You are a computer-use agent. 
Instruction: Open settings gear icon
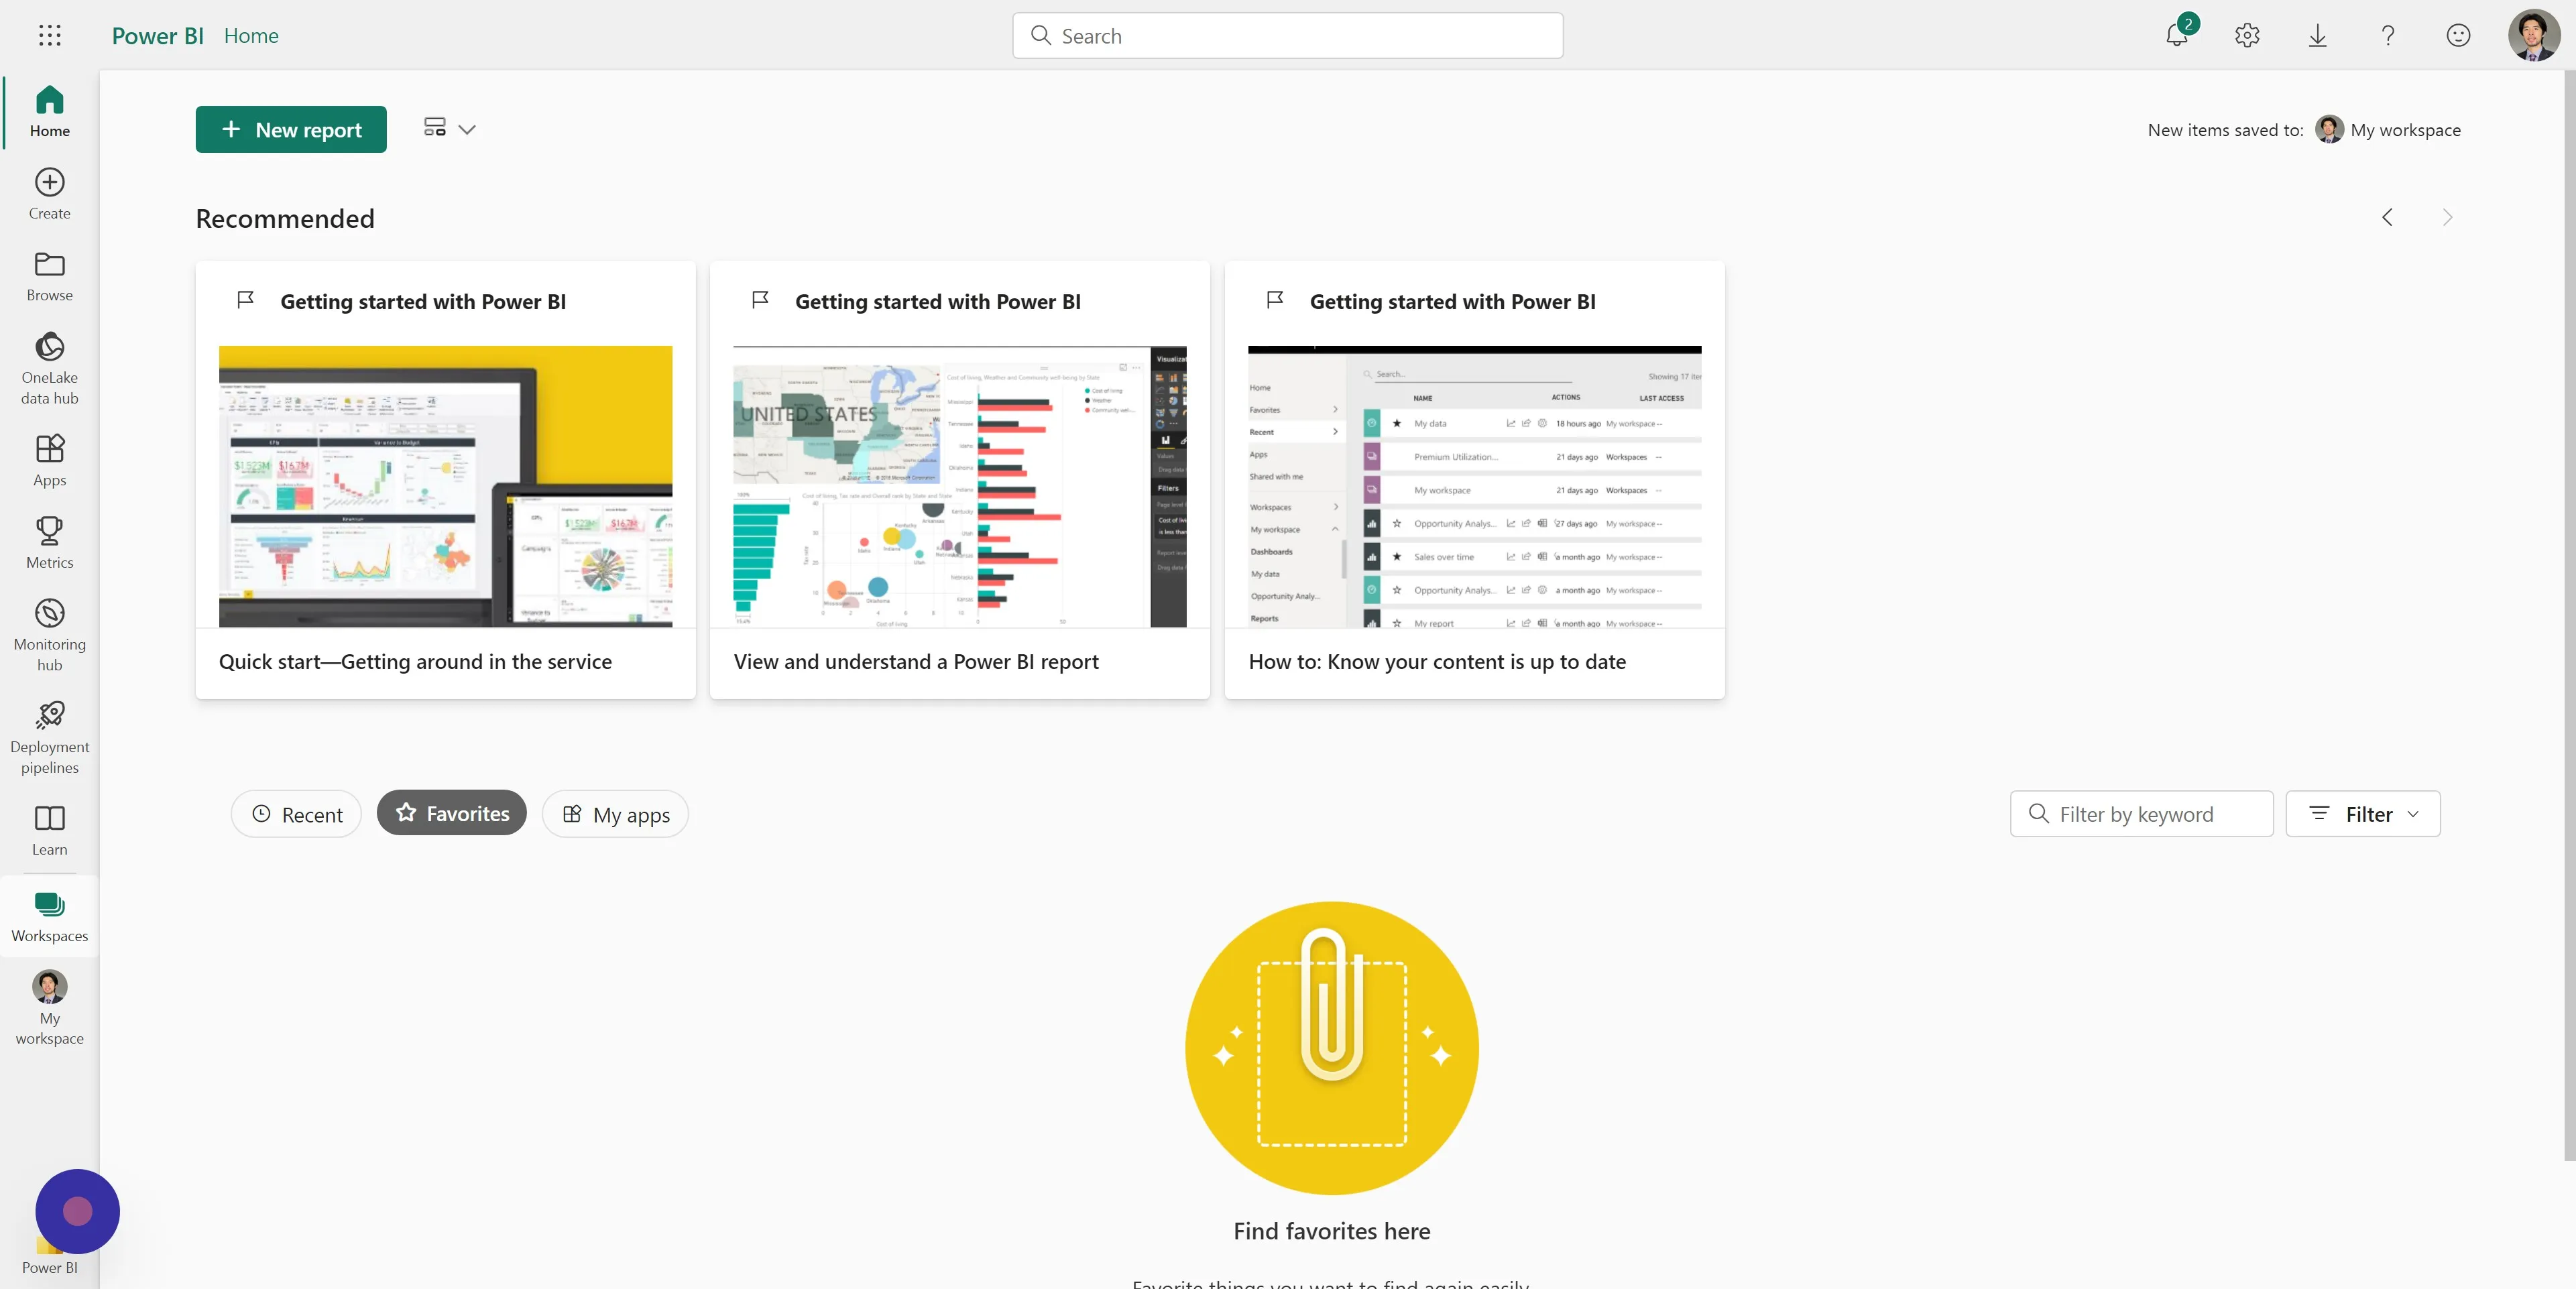click(x=2247, y=36)
